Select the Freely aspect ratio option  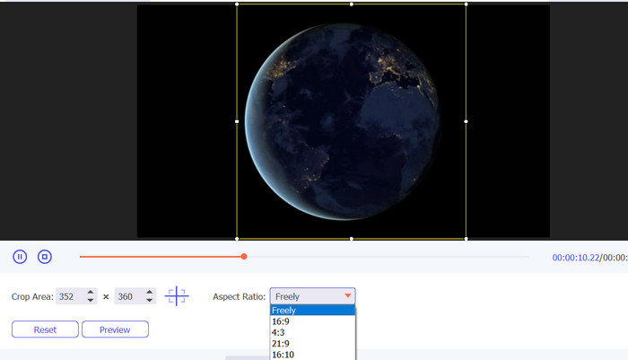[x=312, y=311]
